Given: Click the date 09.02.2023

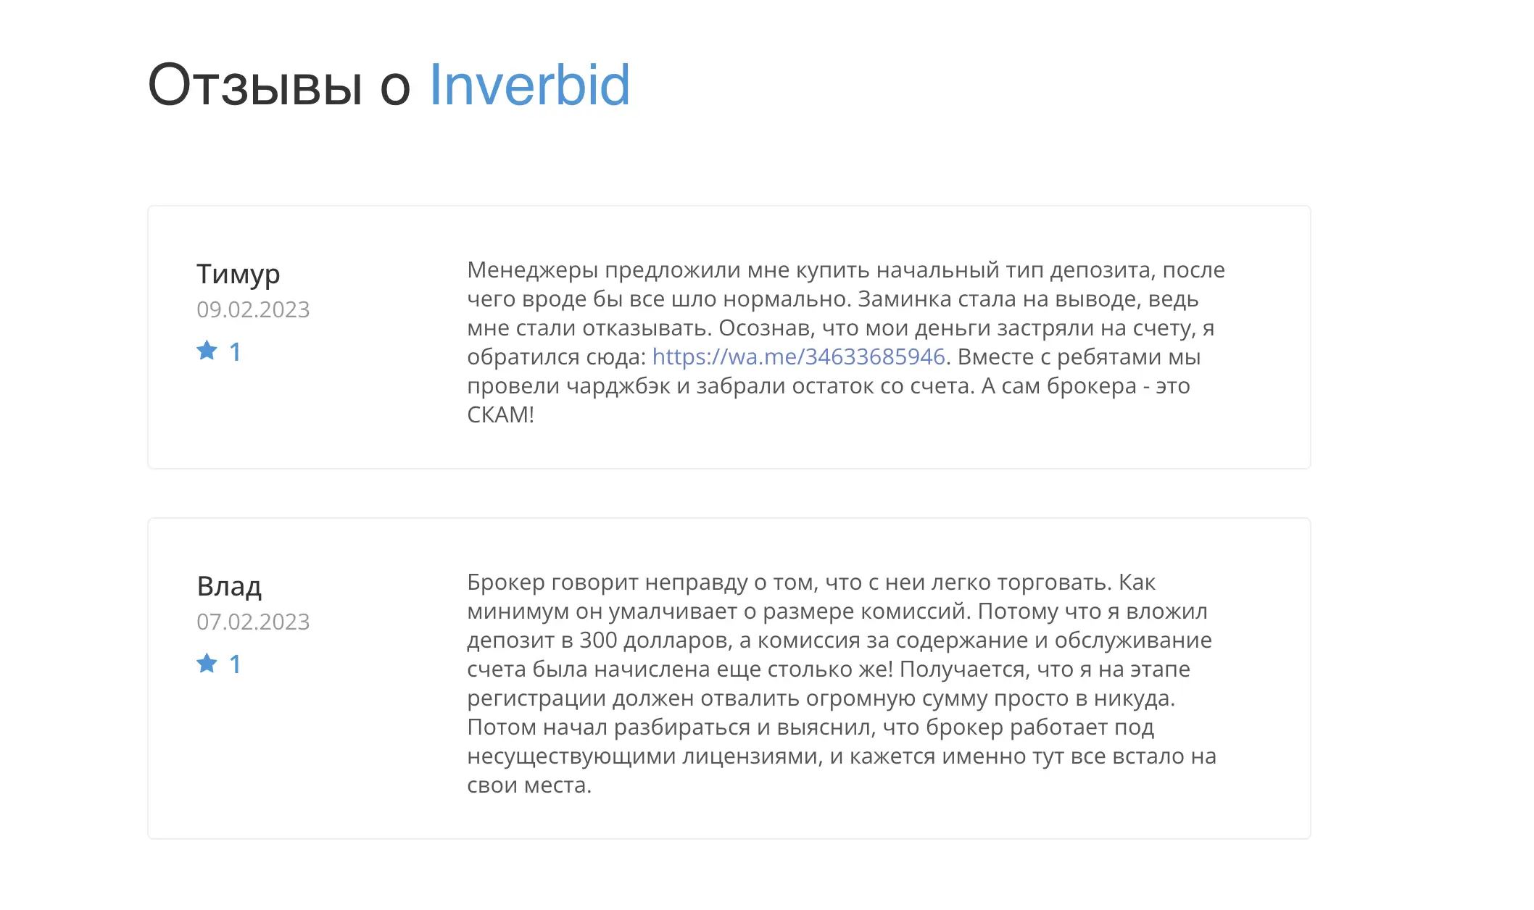Looking at the screenshot, I should (253, 309).
